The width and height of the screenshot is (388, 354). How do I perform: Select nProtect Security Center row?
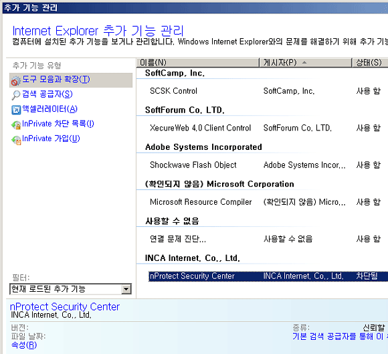[268, 276]
